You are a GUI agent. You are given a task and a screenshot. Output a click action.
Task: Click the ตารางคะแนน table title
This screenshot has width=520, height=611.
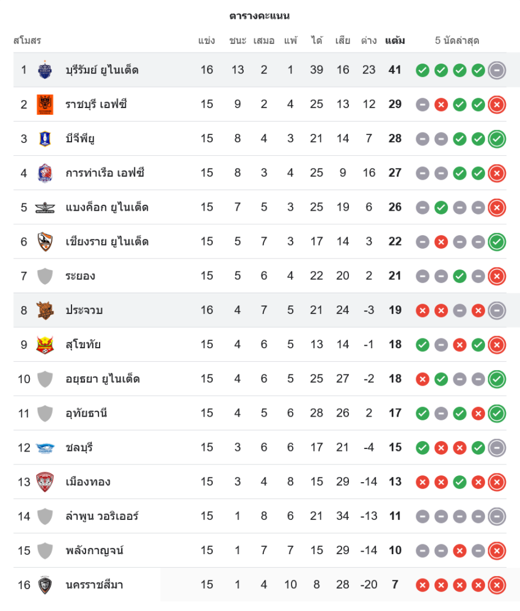pyautogui.click(x=260, y=16)
